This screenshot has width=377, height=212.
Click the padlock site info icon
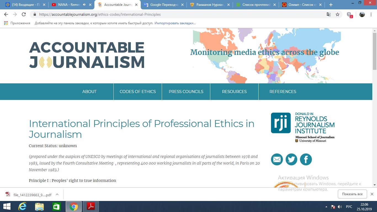click(x=35, y=14)
